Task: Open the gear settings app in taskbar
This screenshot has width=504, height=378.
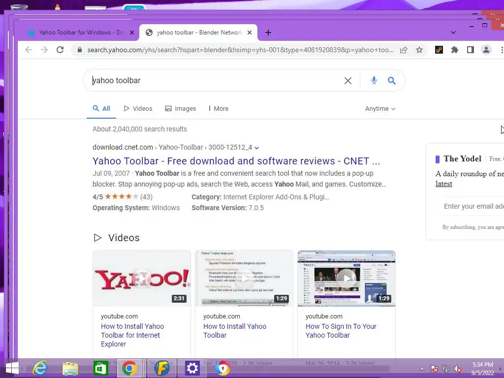Action: (x=192, y=368)
